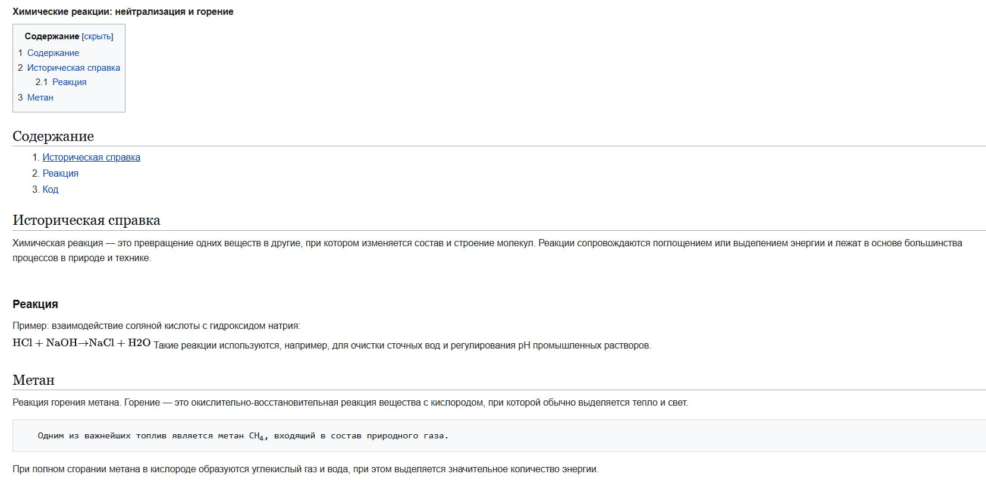Click the CH4 formula inside the code block
The height and width of the screenshot is (480, 986).
(x=257, y=436)
